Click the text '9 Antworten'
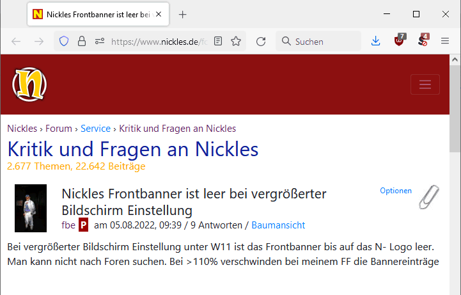This screenshot has height=295, width=461. coord(216,225)
